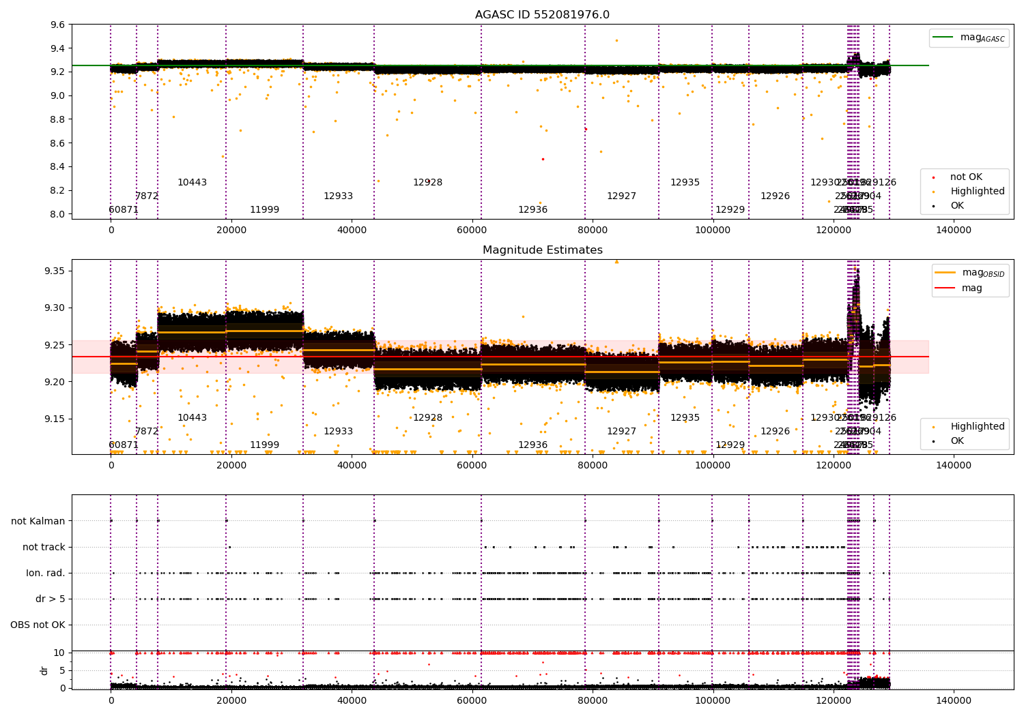Click the 9.15 y-axis tick of middle plot
This screenshot has height=716, width=1024.
coord(55,419)
